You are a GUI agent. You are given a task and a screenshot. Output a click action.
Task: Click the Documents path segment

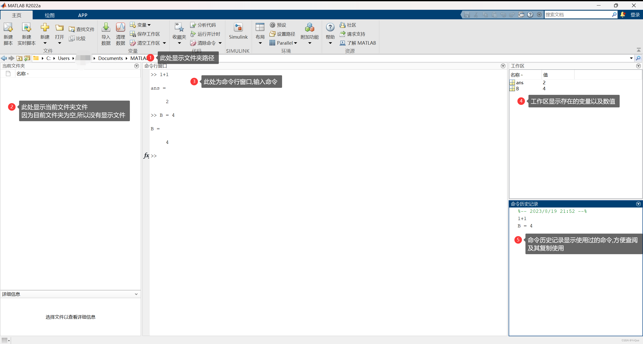[111, 58]
